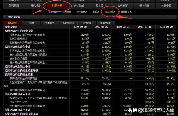Screen dimensions: 178x116
Task: Show 单季度环比 comparison
Action: [x=106, y=23]
